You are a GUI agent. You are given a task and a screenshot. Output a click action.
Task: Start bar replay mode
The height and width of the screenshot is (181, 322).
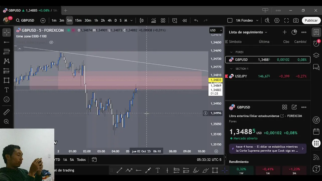pos(184,20)
